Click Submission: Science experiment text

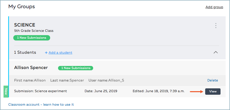click(40, 91)
